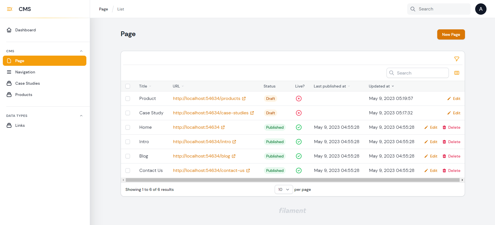Image resolution: width=495 pixels, height=225 pixels.
Task: Click the green live check icon in the Blog row
Action: point(299,156)
